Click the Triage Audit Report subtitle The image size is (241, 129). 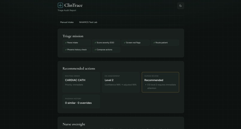point(67,10)
